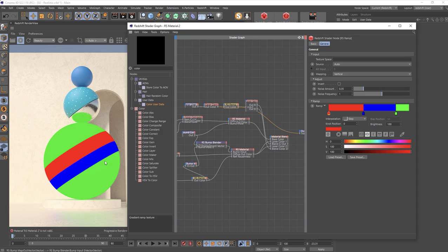Image resolution: width=448 pixels, height=252 pixels.
Task: Select the Scale tool in the toolbar
Action: [41, 16]
